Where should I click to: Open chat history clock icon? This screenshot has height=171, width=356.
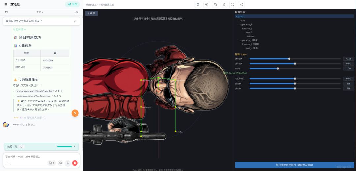pyautogui.click(x=7, y=12)
